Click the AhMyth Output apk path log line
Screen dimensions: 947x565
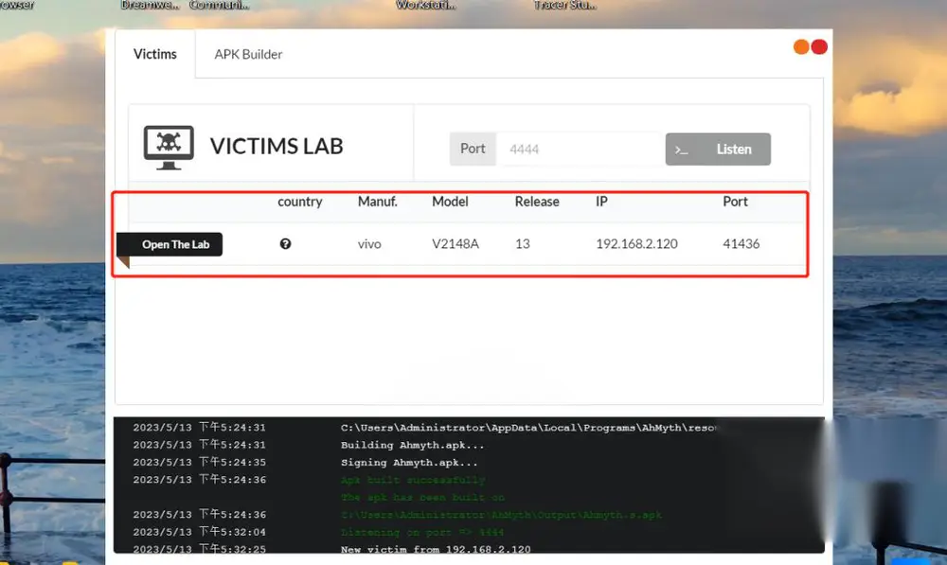pos(501,515)
